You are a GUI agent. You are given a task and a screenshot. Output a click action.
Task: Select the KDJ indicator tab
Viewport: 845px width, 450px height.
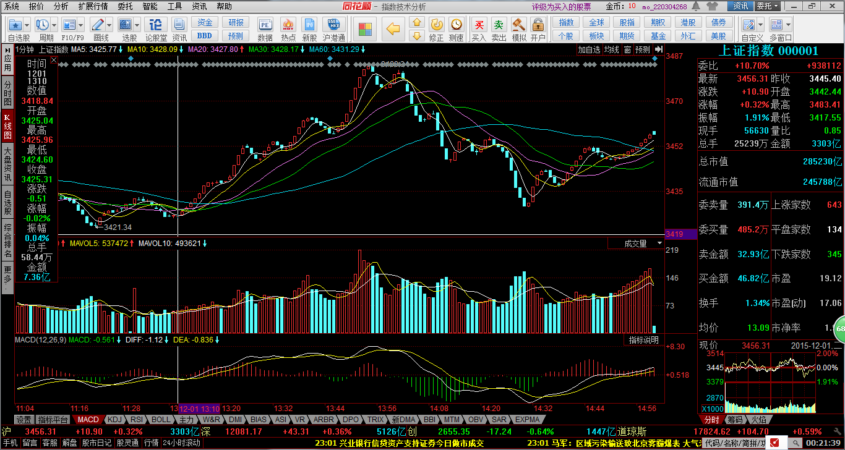point(115,419)
